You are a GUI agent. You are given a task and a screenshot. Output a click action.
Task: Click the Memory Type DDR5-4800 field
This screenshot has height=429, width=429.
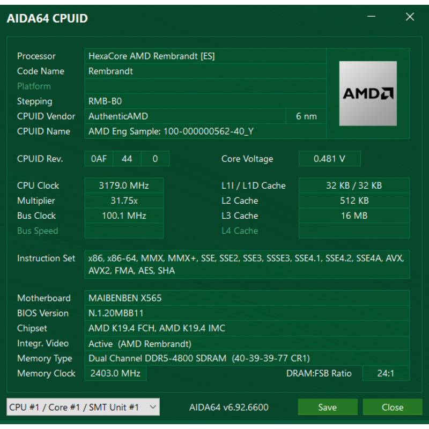pos(247,358)
